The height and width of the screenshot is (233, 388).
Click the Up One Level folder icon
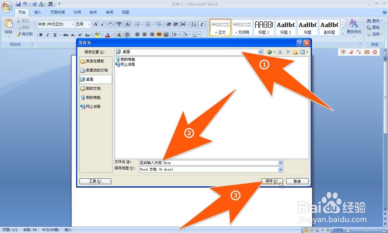tap(279, 52)
